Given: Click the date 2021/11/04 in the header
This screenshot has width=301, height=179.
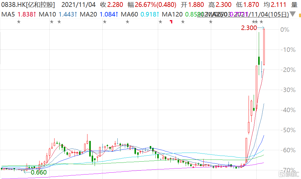Looking at the screenshot, I should [x=78, y=4].
